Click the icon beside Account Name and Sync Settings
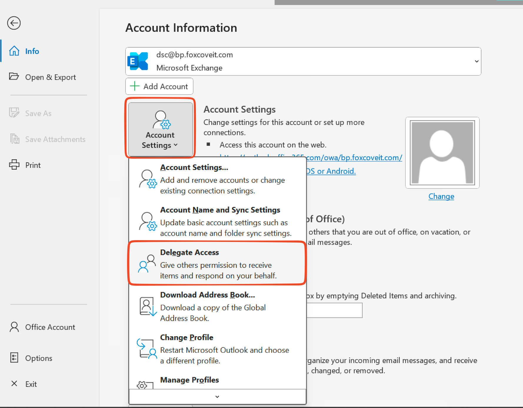 pyautogui.click(x=148, y=222)
